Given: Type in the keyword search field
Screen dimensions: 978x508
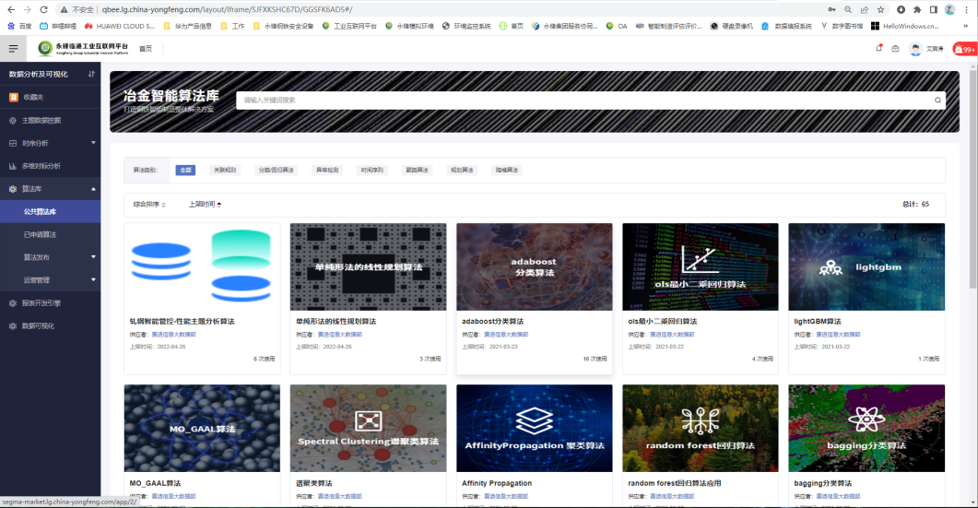Looking at the screenshot, I should (581, 100).
